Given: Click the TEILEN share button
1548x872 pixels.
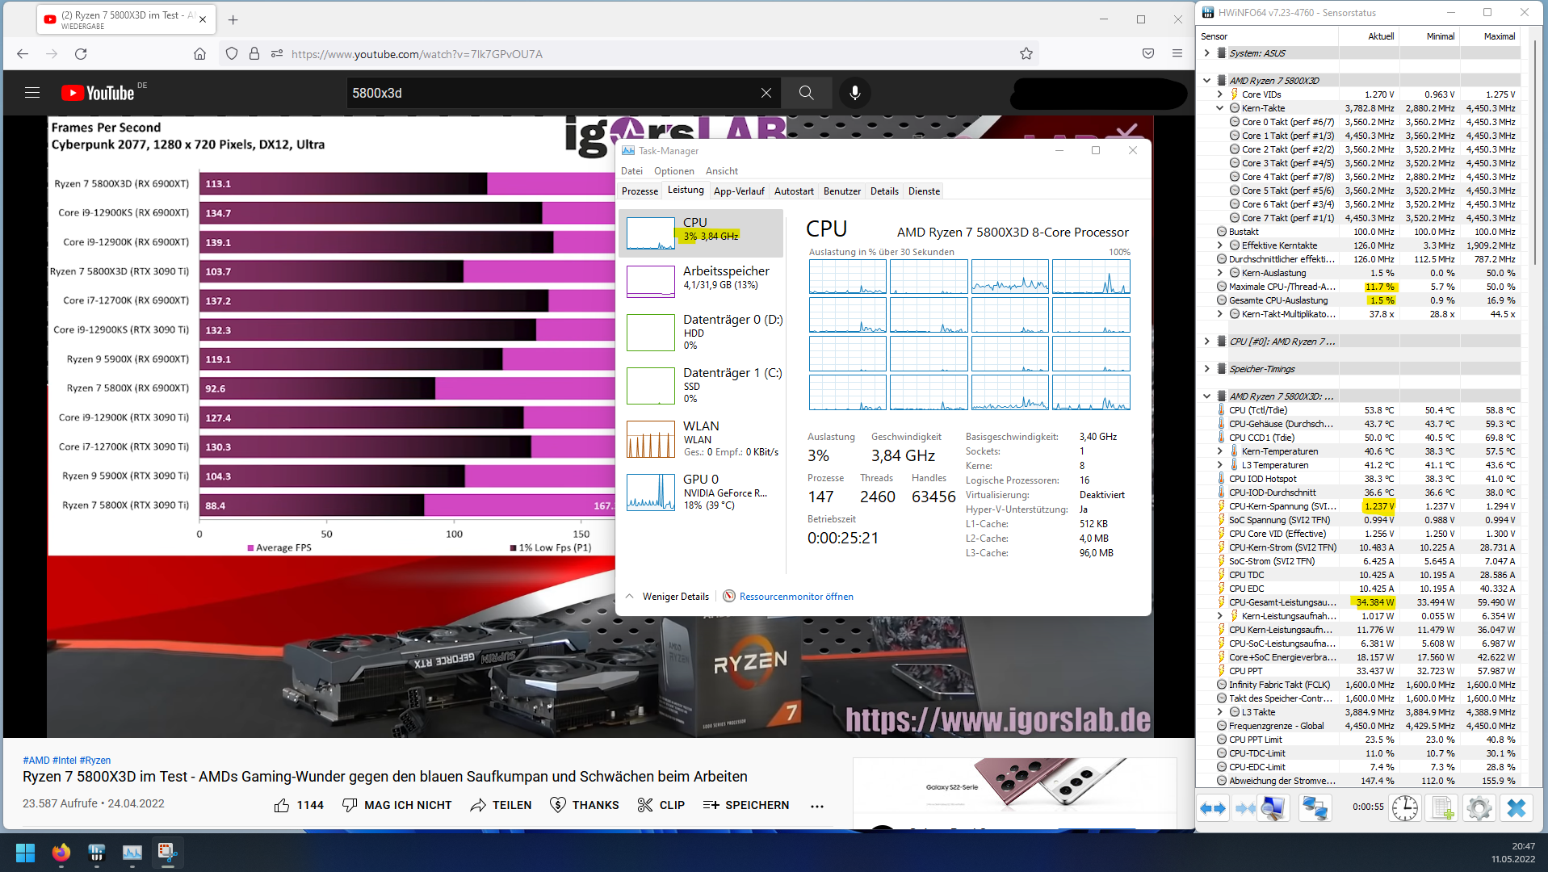Looking at the screenshot, I should 501,805.
